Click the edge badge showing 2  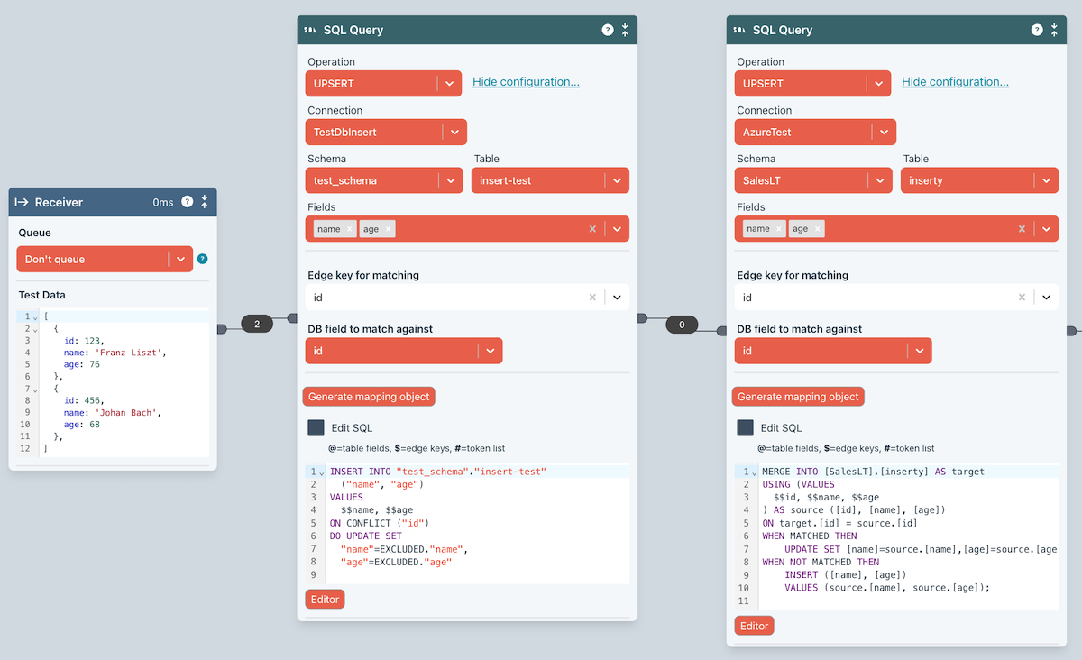click(257, 325)
